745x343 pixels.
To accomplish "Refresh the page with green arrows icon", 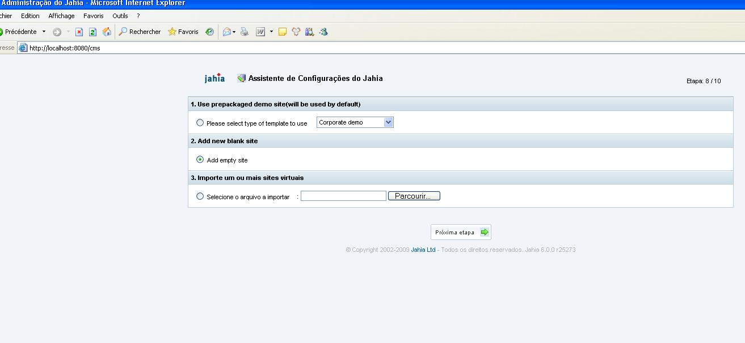I will tap(92, 32).
